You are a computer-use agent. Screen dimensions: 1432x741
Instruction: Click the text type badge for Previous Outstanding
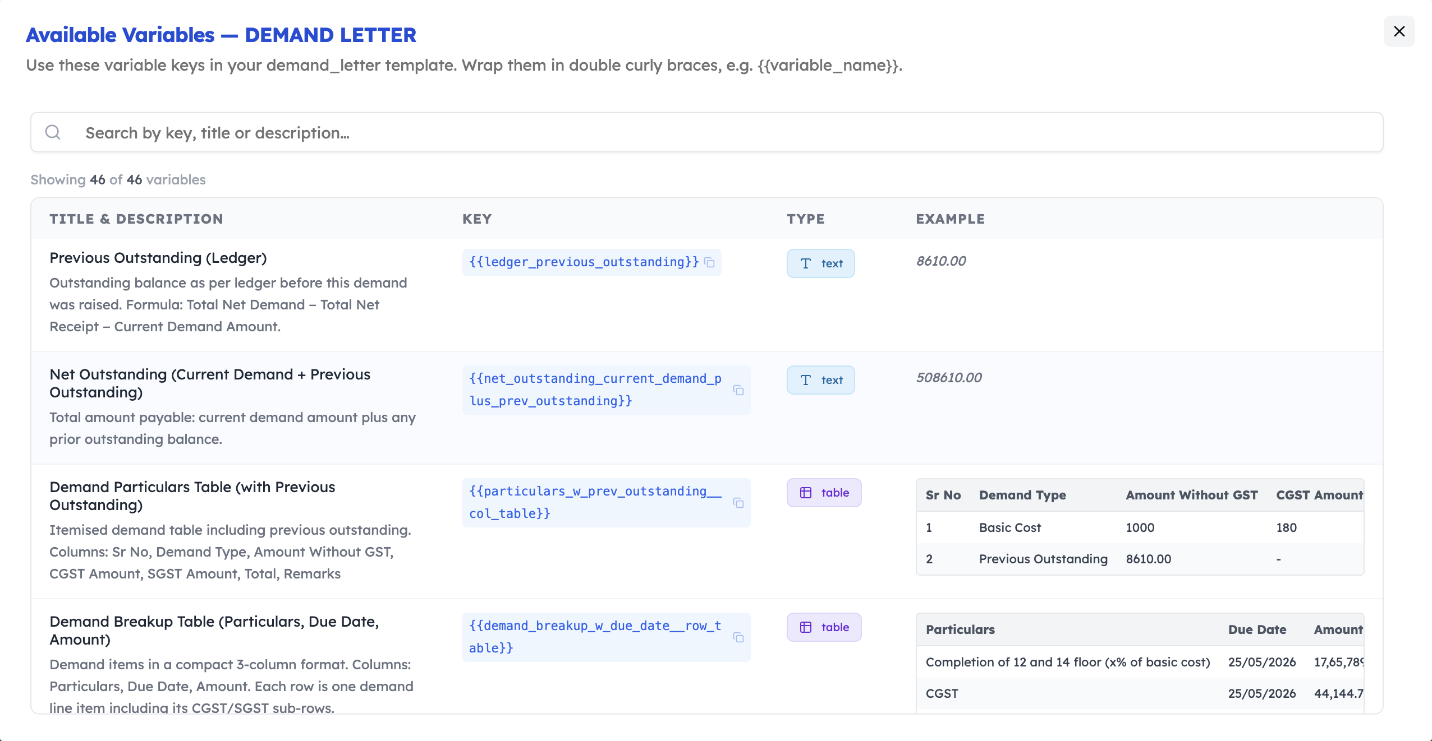[821, 263]
